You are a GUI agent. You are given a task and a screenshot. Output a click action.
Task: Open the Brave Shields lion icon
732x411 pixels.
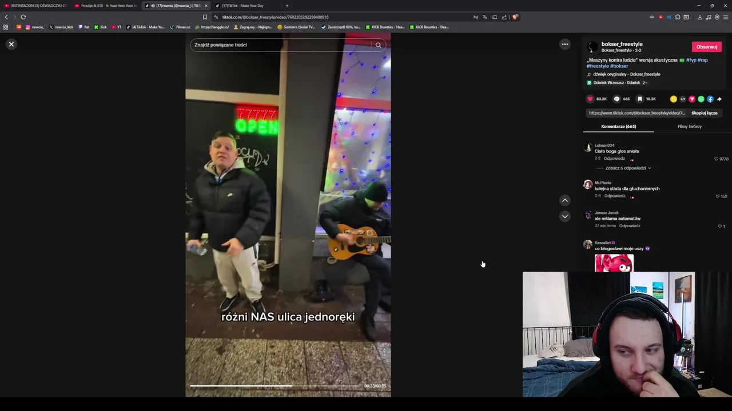[x=515, y=17]
